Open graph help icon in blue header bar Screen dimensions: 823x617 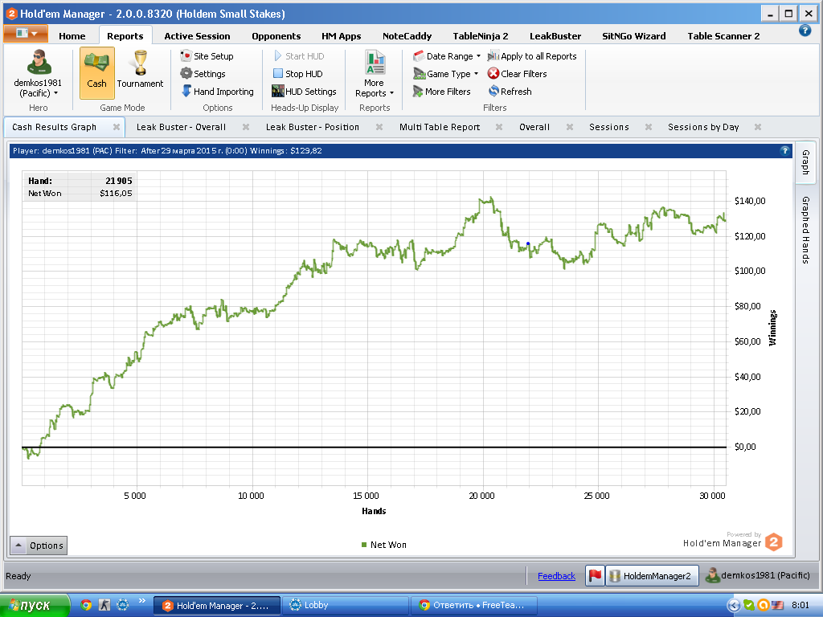(784, 150)
